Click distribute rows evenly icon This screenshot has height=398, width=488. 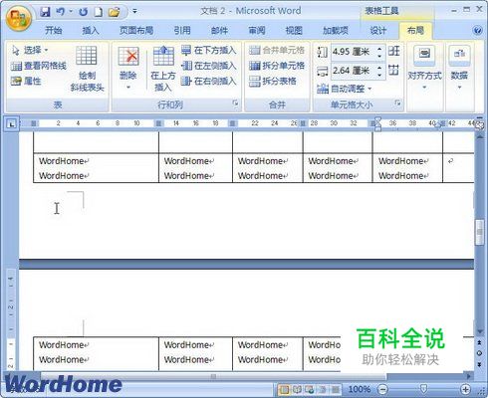tap(394, 51)
